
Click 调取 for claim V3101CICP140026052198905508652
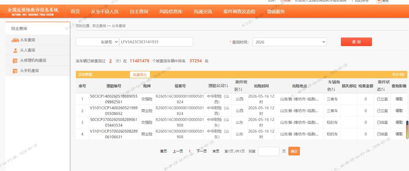[x=399, y=111]
